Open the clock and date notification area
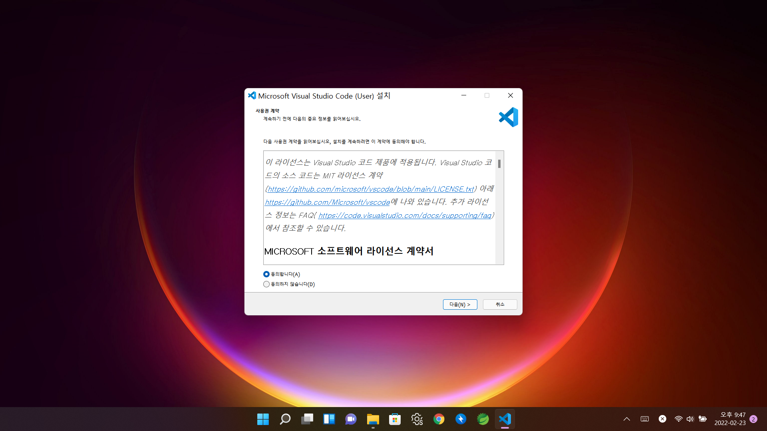This screenshot has height=431, width=767. (x=730, y=419)
